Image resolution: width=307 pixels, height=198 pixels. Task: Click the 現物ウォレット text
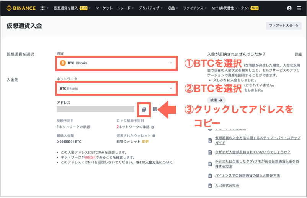coord(129,142)
